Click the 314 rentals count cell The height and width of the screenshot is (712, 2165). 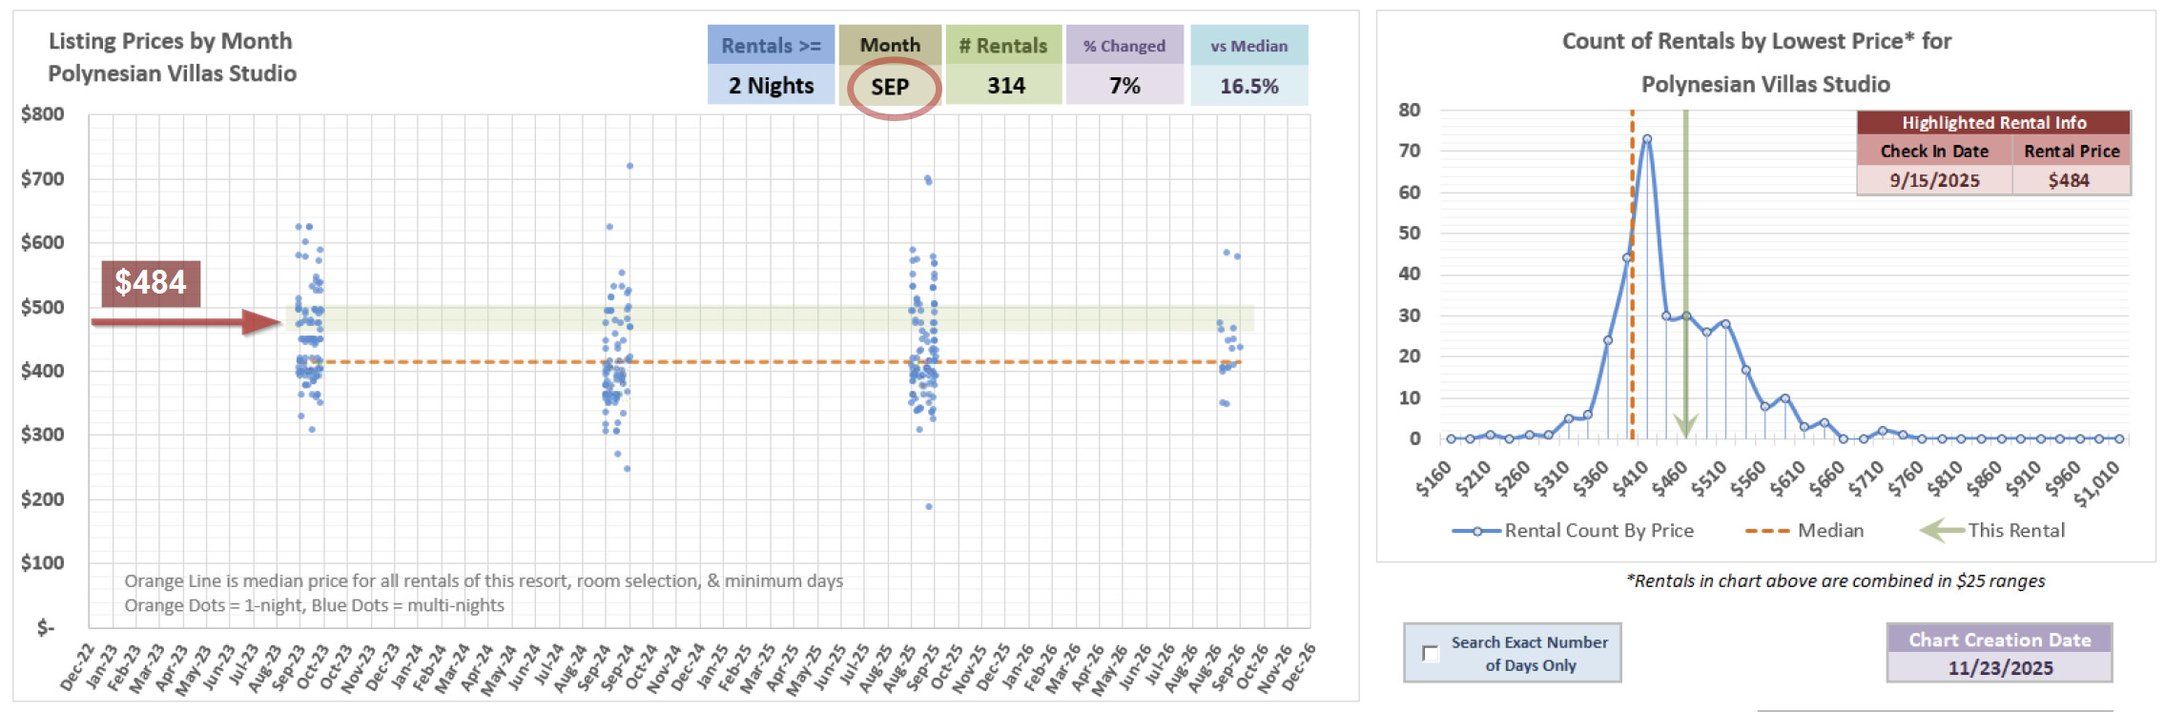tap(1005, 86)
